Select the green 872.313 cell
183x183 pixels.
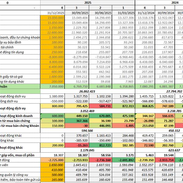[124, 106]
